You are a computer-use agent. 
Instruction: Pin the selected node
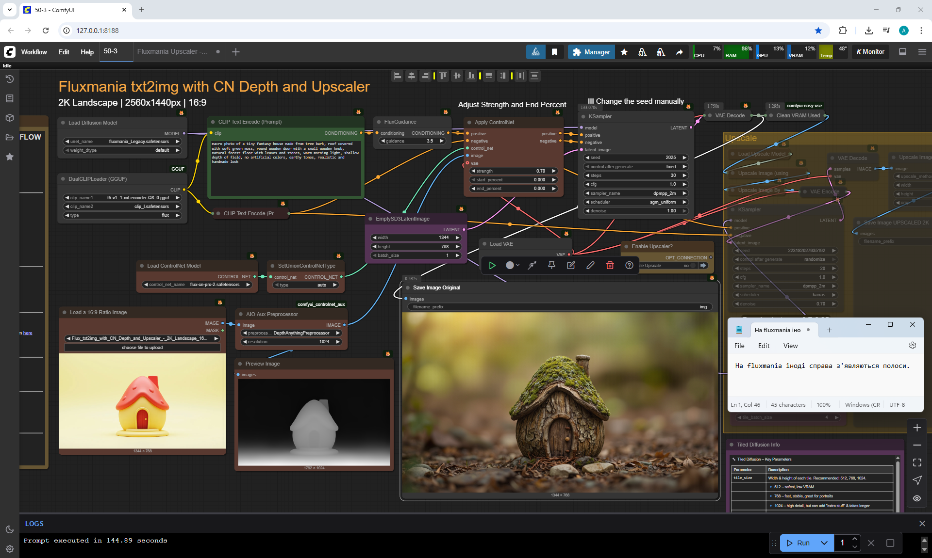coord(551,265)
